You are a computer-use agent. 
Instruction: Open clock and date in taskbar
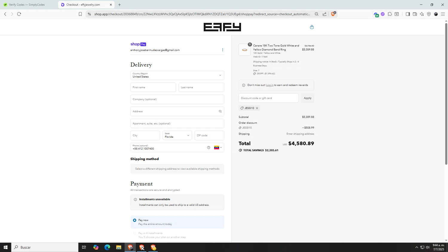[438, 247]
